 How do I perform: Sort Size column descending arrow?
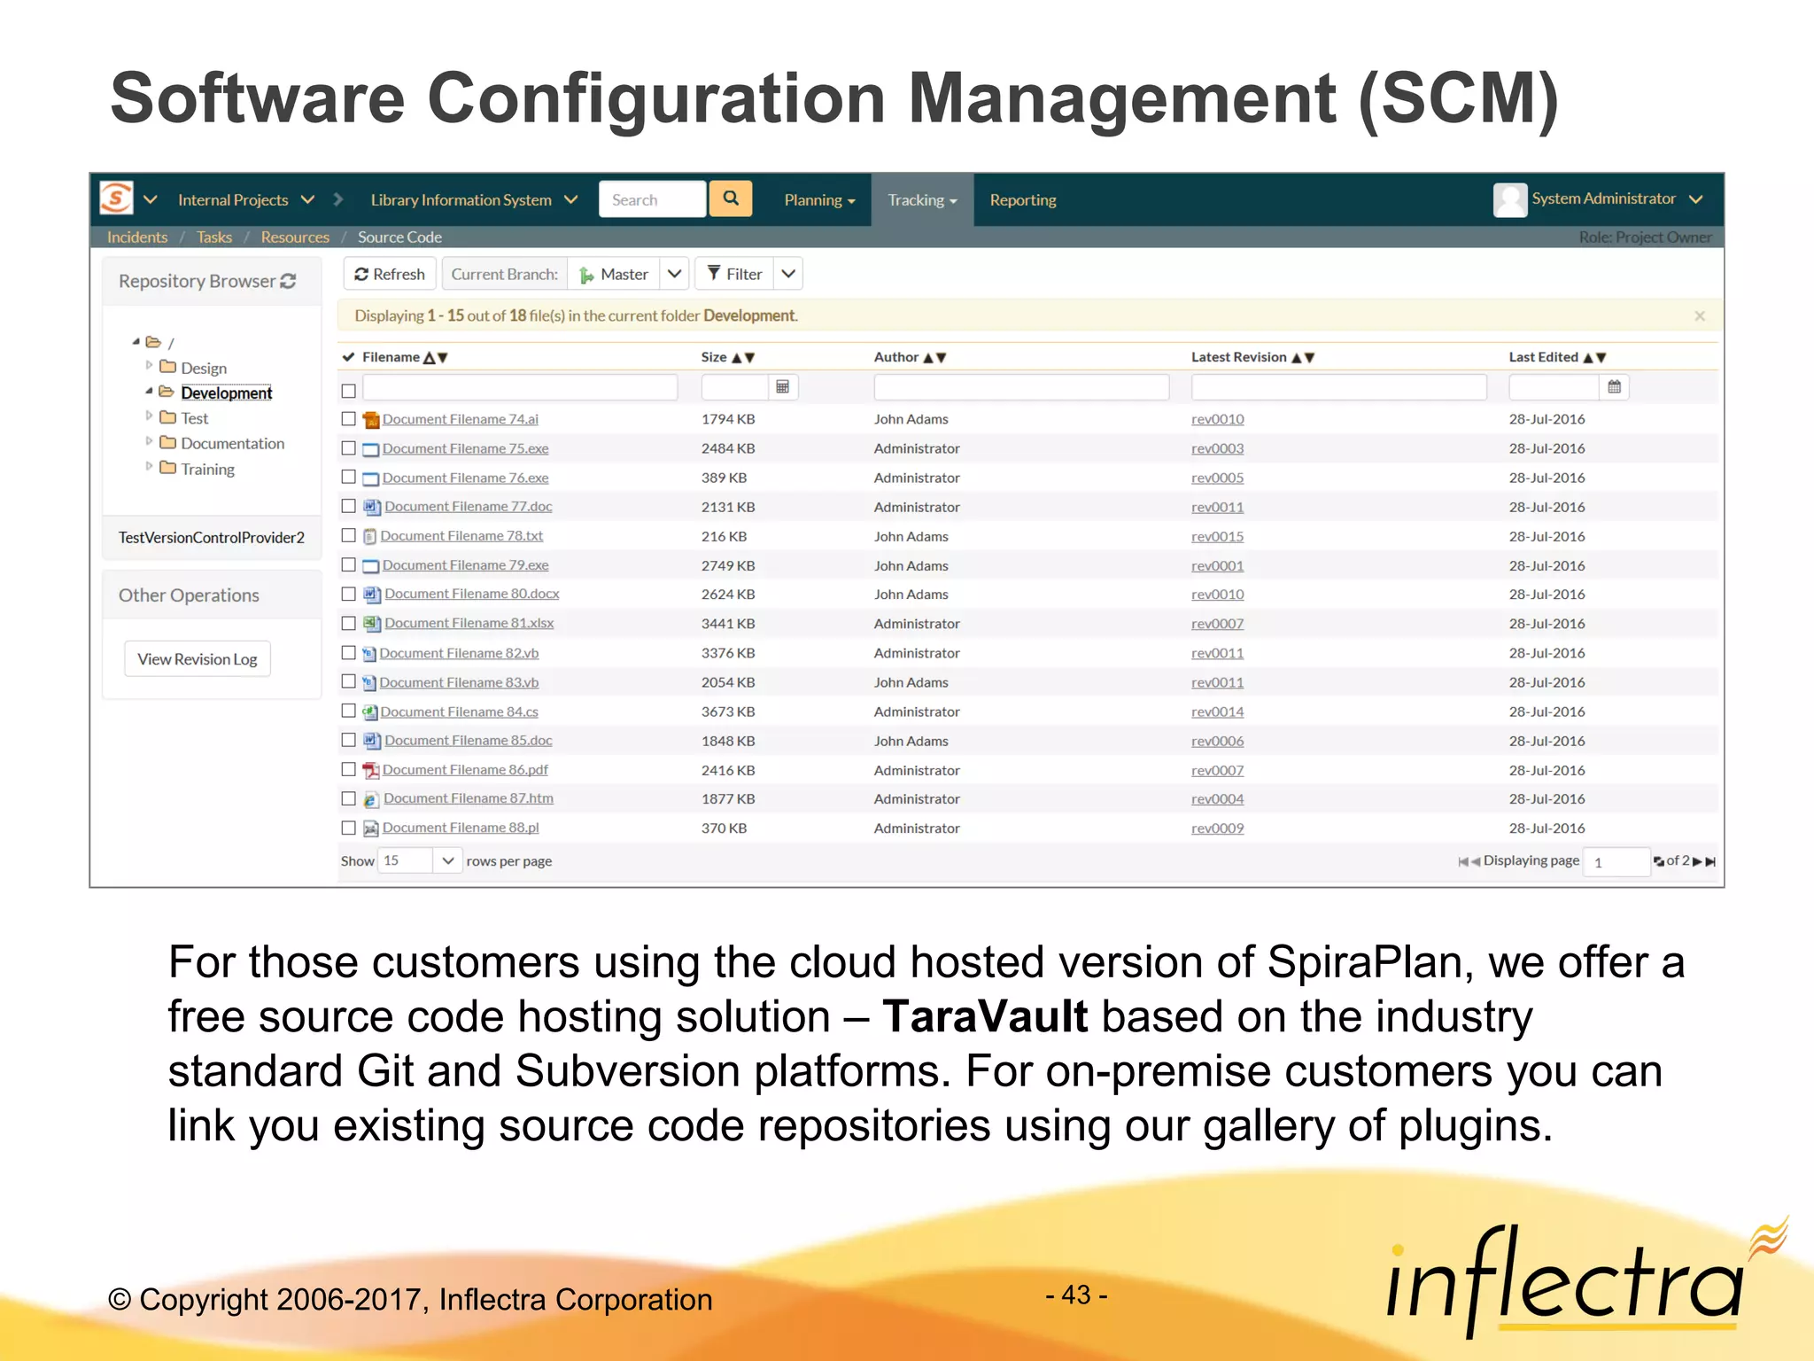pyautogui.click(x=750, y=358)
